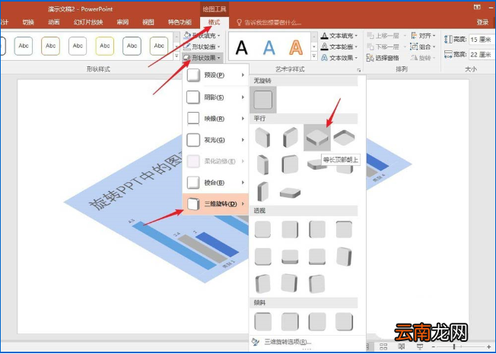The image size is (496, 354).
Task: Select the 三维旋转(D) menu item
Action: pyautogui.click(x=215, y=203)
